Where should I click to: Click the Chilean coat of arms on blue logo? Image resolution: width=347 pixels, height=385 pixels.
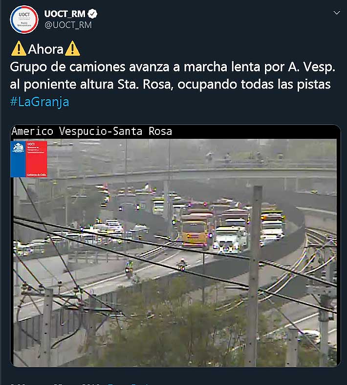point(18,159)
